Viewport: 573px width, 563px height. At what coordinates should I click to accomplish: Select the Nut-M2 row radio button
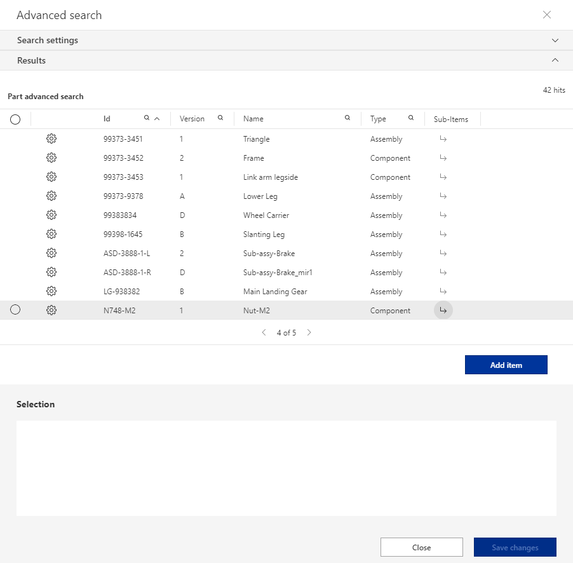click(x=15, y=309)
